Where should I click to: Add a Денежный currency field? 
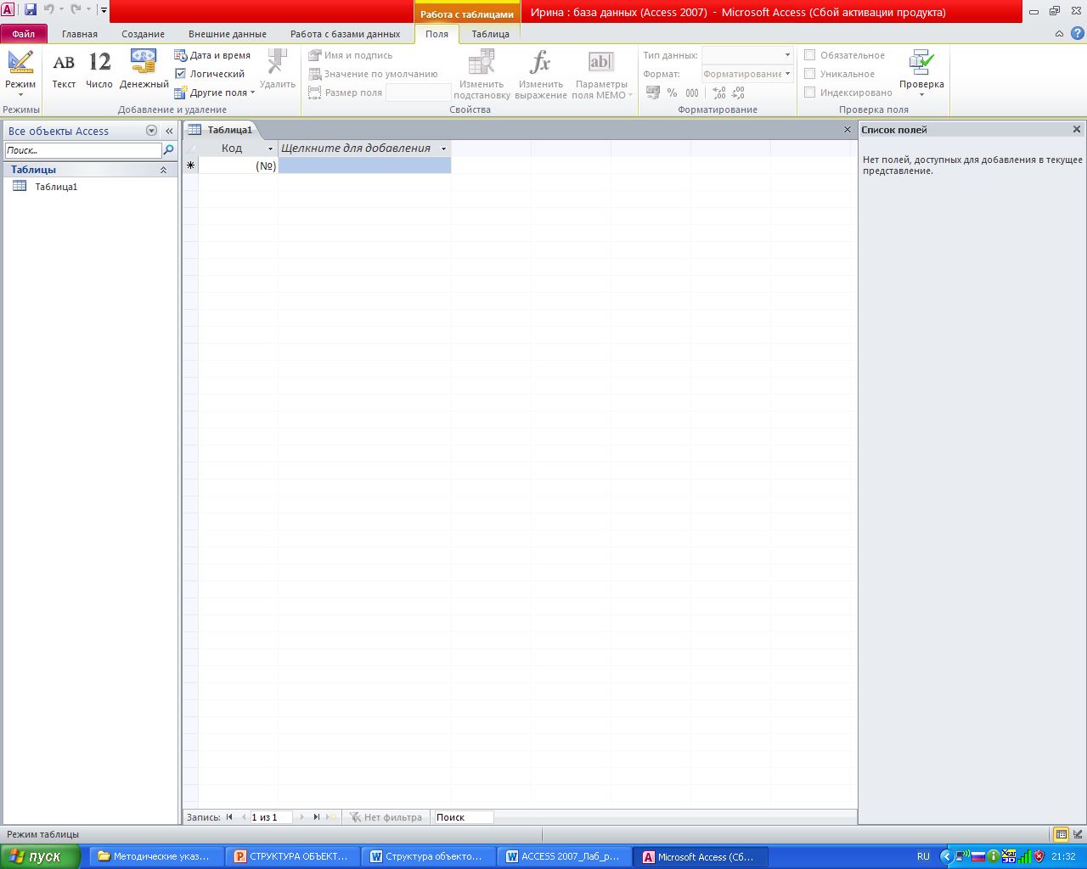(144, 70)
